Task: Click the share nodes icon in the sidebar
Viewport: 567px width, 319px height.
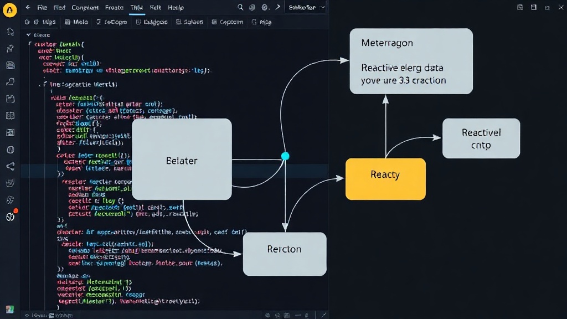Action: pyautogui.click(x=10, y=166)
